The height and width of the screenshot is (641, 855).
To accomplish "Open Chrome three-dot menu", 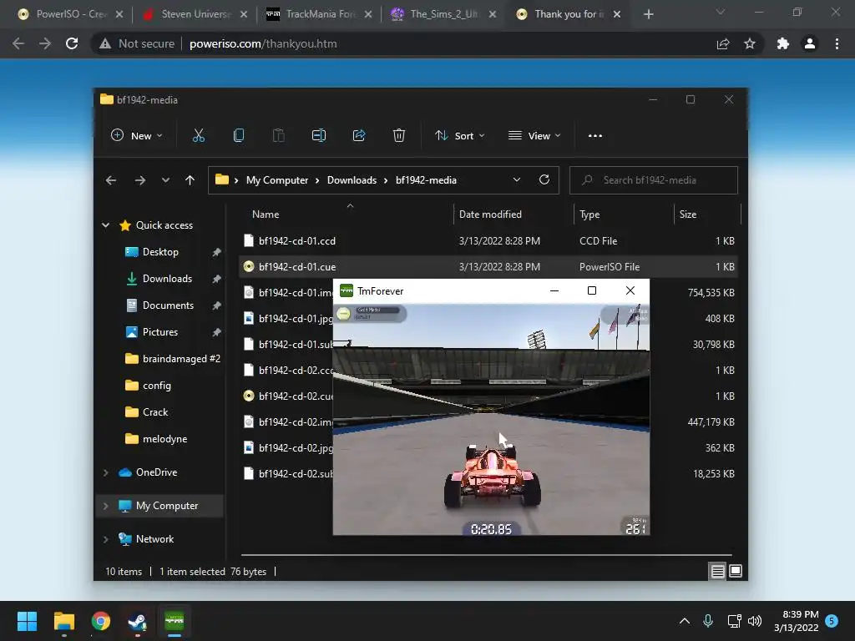I will click(x=837, y=43).
